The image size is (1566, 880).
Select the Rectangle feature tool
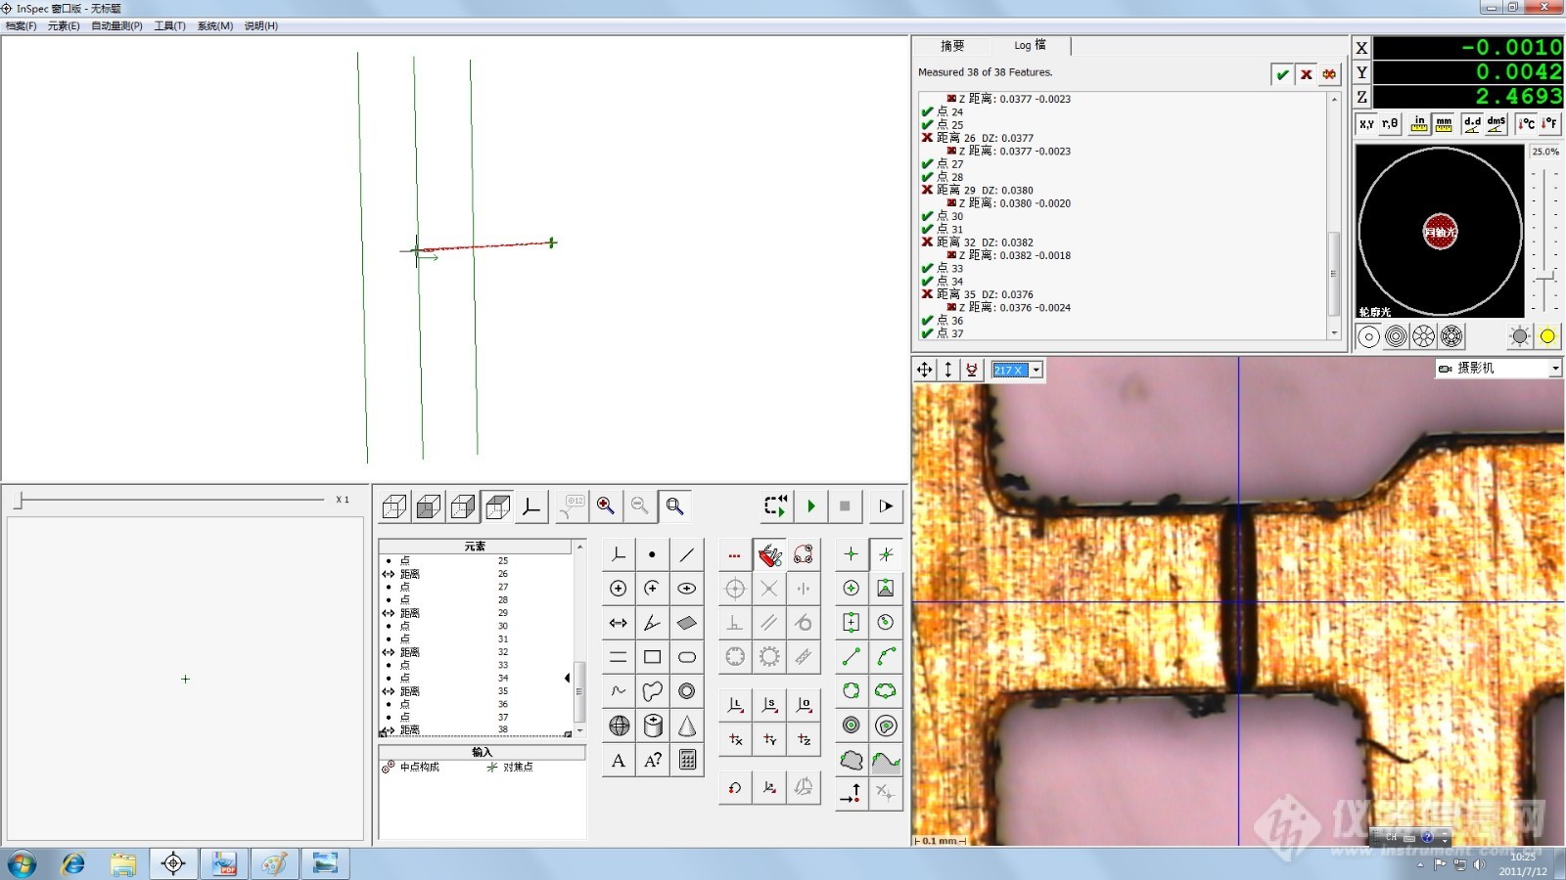coord(652,657)
